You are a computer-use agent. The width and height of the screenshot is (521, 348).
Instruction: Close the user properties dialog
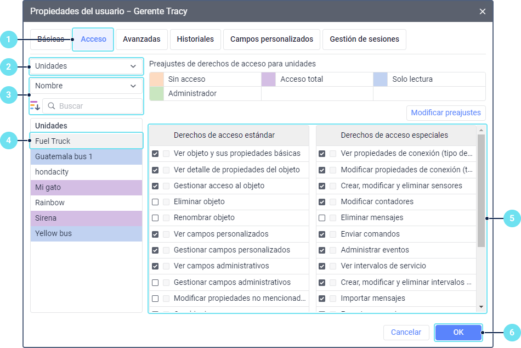(x=483, y=12)
